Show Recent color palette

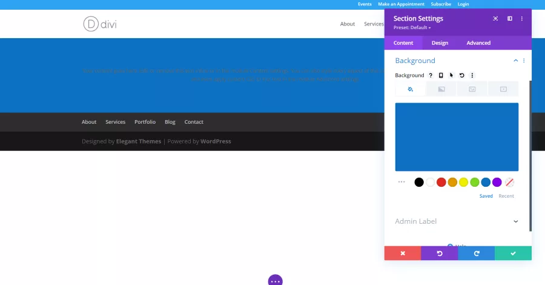506,196
